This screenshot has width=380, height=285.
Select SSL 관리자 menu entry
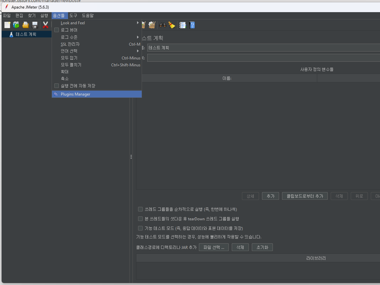[97, 44]
